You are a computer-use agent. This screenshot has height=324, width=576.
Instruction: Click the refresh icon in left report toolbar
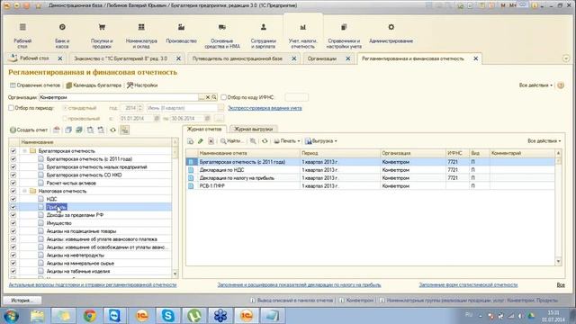[112, 130]
